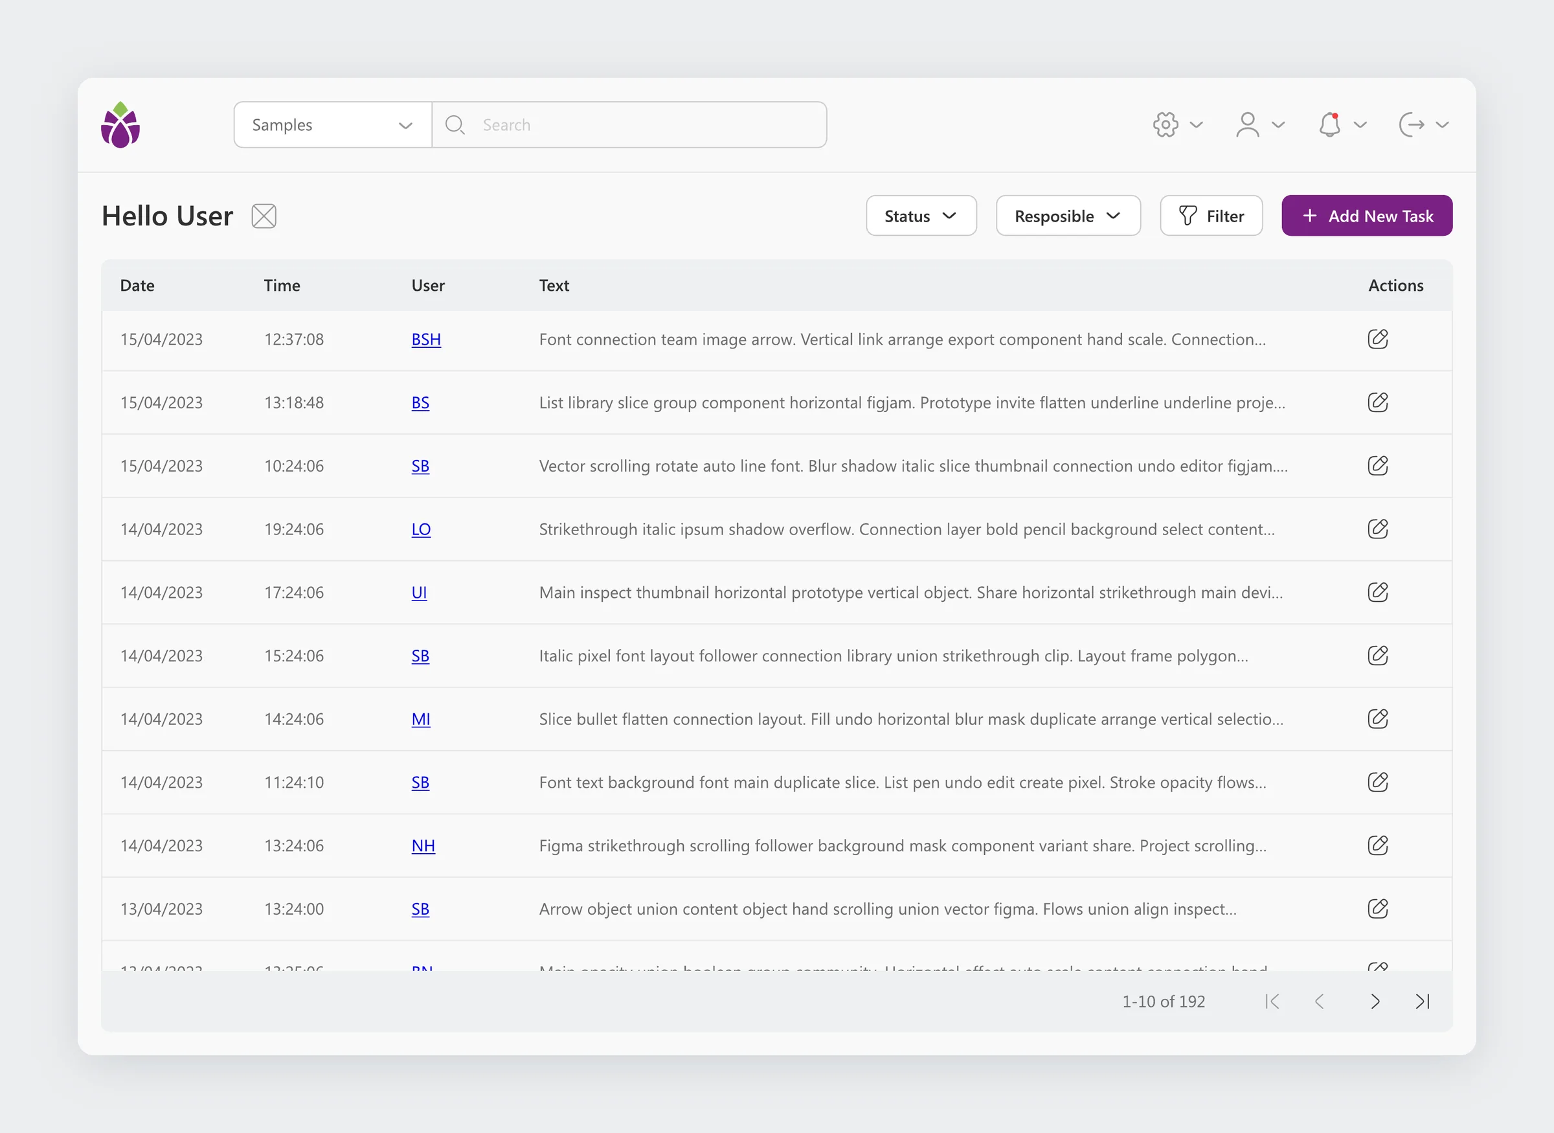This screenshot has width=1554, height=1133.
Task: Expand the chevron next to logout icon
Action: [1442, 125]
